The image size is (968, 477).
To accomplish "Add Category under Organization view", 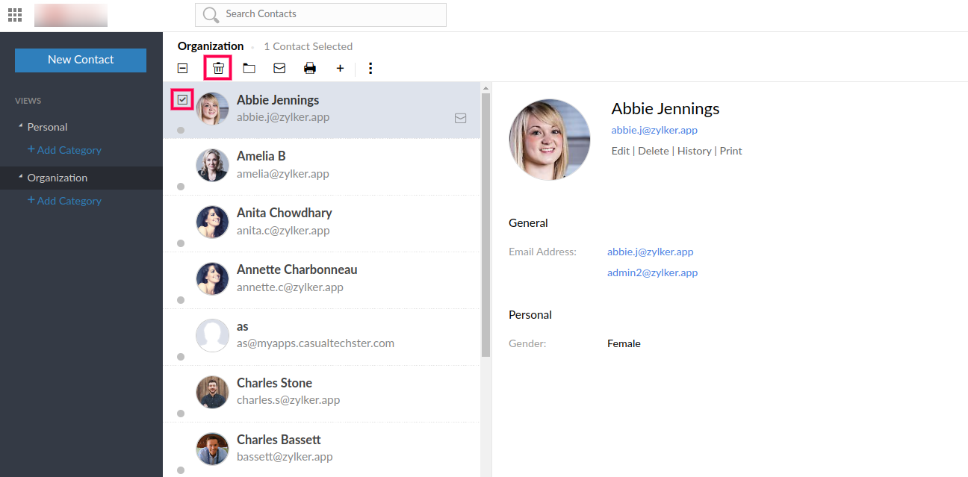I will tap(64, 201).
